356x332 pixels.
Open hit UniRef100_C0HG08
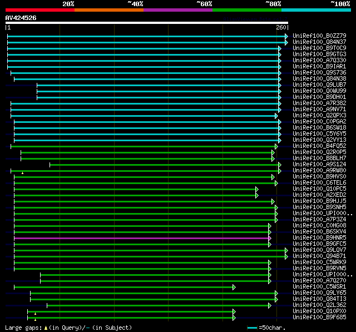click(319, 226)
